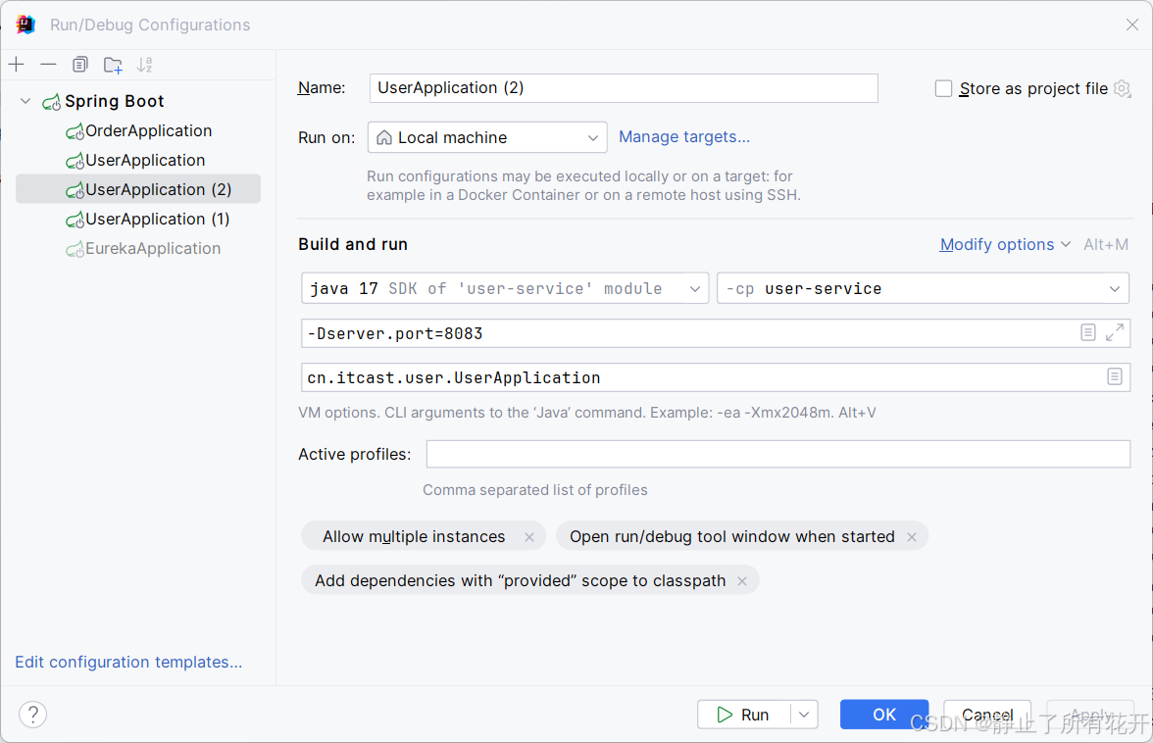1153x743 pixels.
Task: Open Modify options dropdown
Action: [1005, 245]
